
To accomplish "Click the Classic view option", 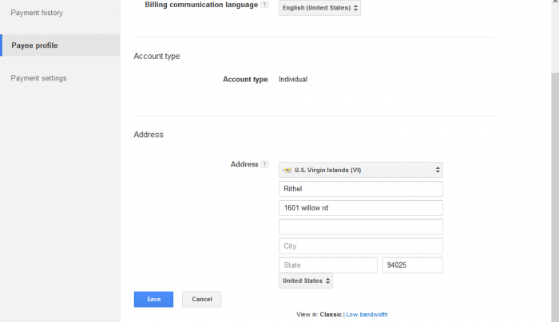I will 331,315.
